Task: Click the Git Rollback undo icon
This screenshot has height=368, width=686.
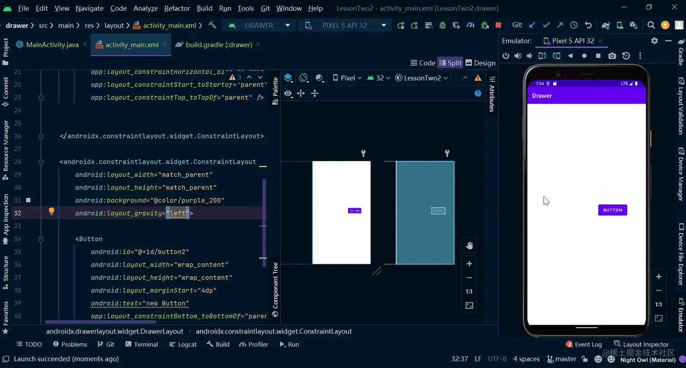Action: coord(588,25)
